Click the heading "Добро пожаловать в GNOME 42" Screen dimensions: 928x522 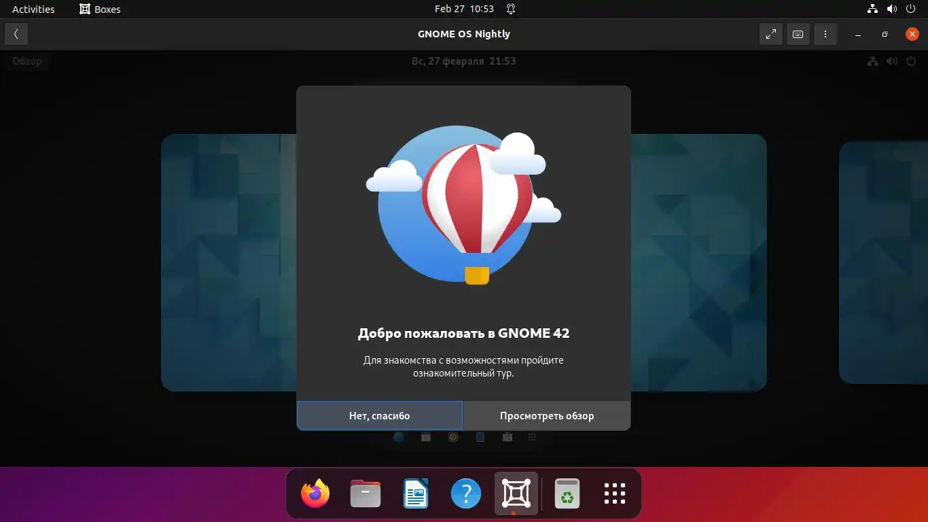464,333
